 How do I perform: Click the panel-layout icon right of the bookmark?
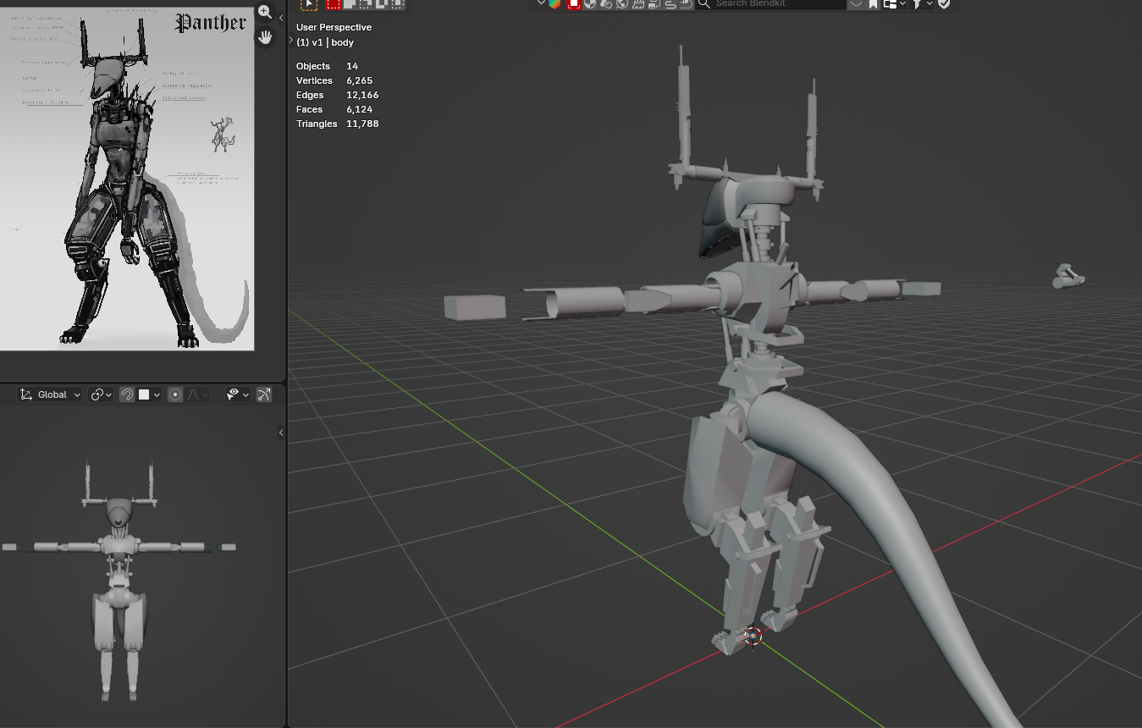(892, 3)
